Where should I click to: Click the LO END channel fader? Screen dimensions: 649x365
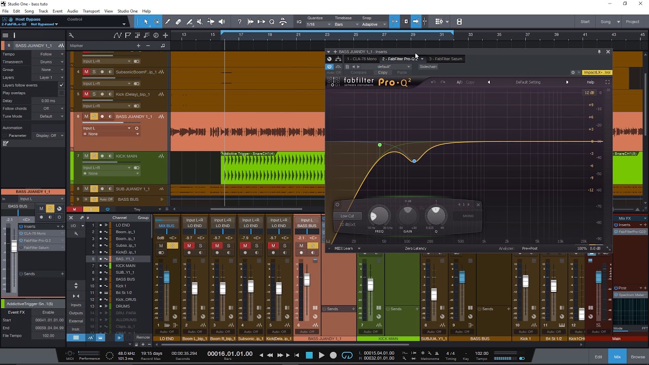coord(166,277)
